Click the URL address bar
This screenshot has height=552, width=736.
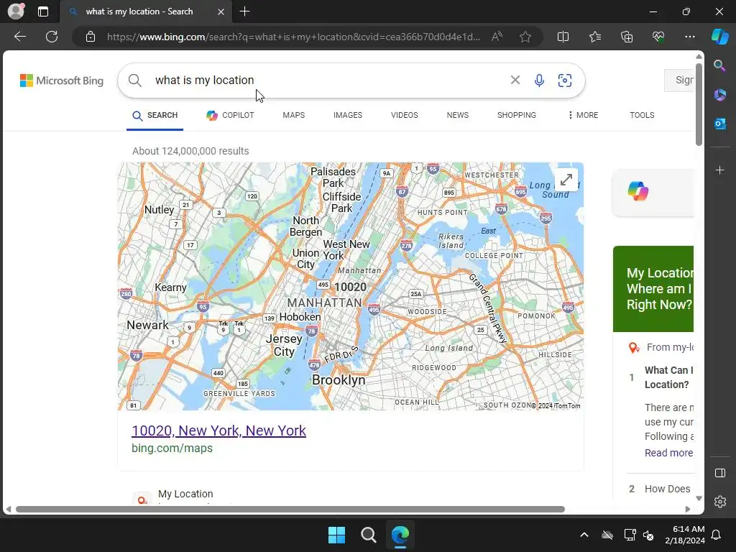[293, 37]
